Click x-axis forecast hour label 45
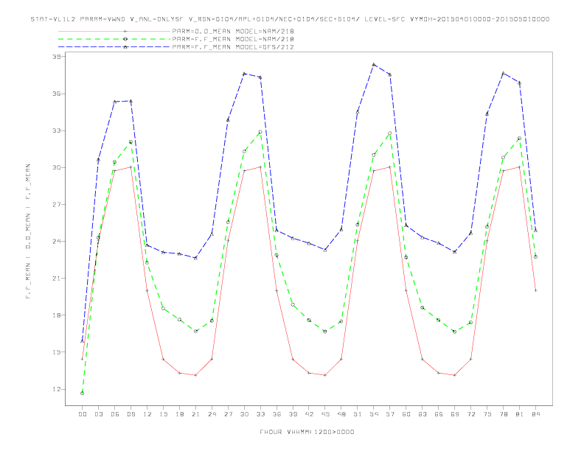The image size is (584, 451). coord(325,414)
